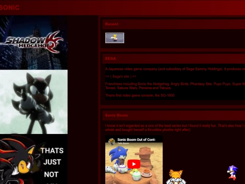Click the Franchises including paragraph

click(175, 86)
